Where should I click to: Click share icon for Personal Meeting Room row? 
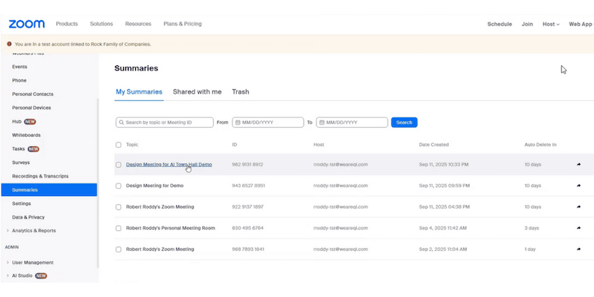[578, 228]
